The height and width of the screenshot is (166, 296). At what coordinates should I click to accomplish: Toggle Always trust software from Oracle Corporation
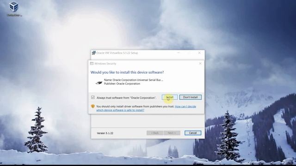click(92, 97)
